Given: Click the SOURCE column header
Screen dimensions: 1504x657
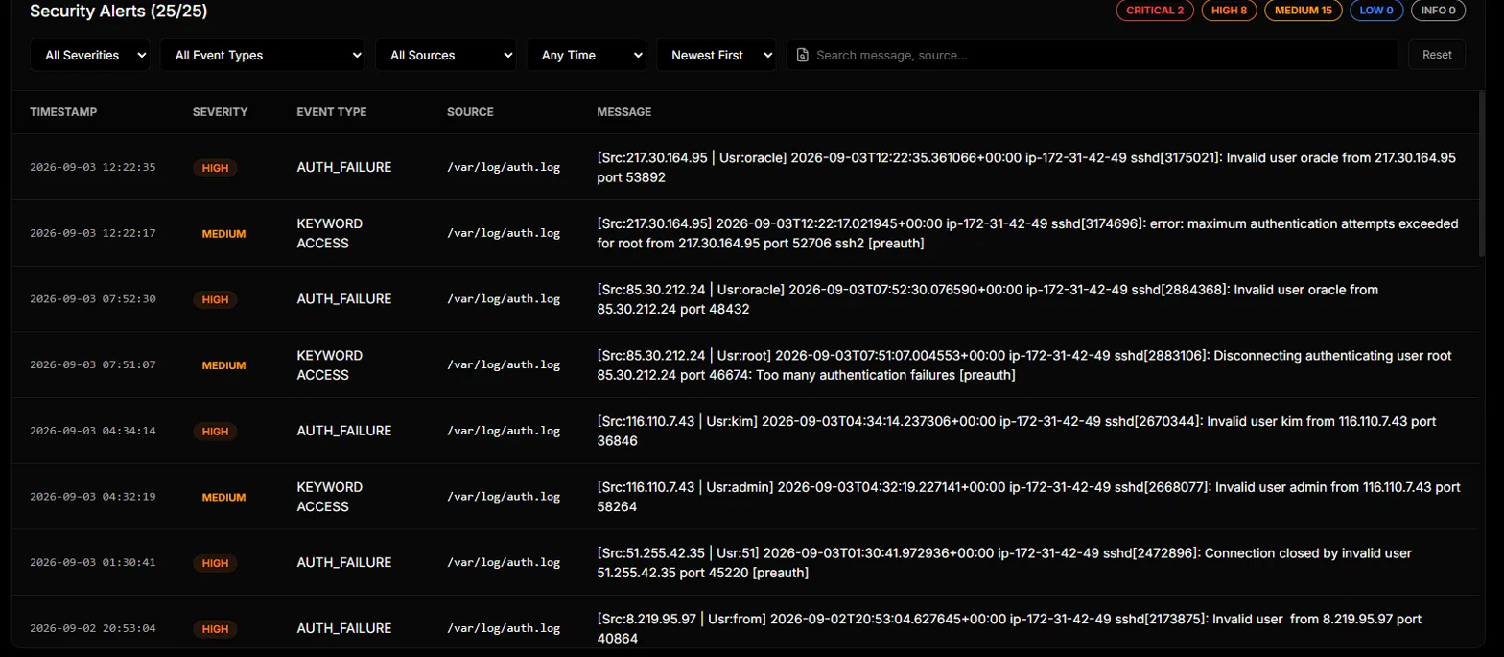Looking at the screenshot, I should click(470, 112).
